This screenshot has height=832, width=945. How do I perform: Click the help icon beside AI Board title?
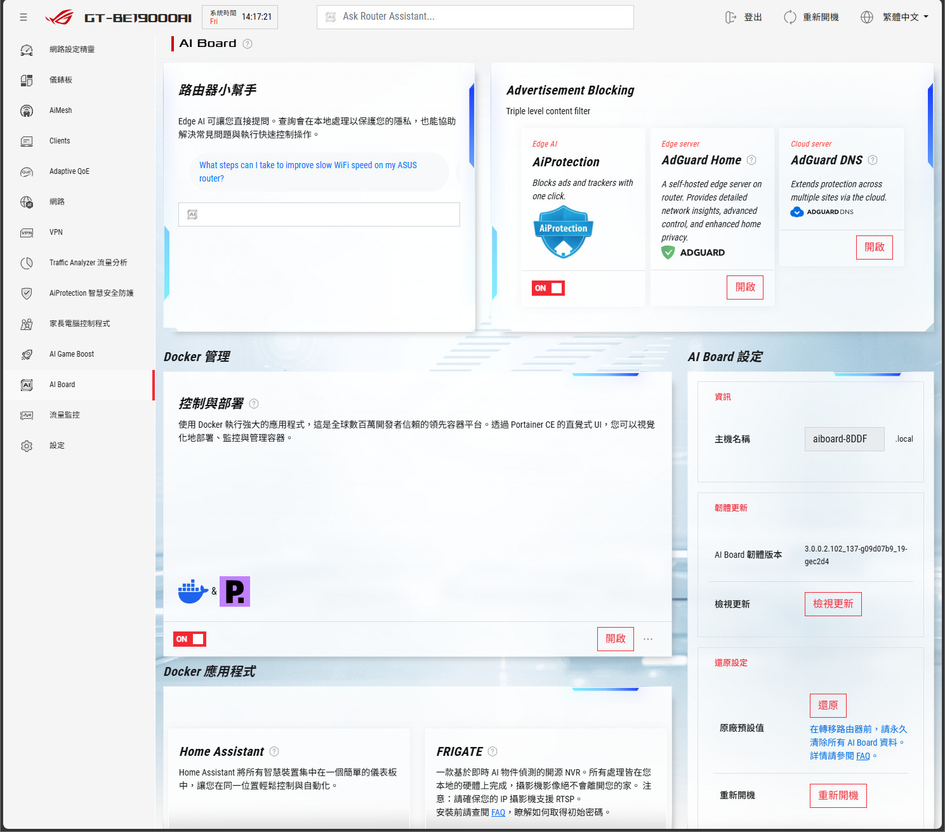248,44
